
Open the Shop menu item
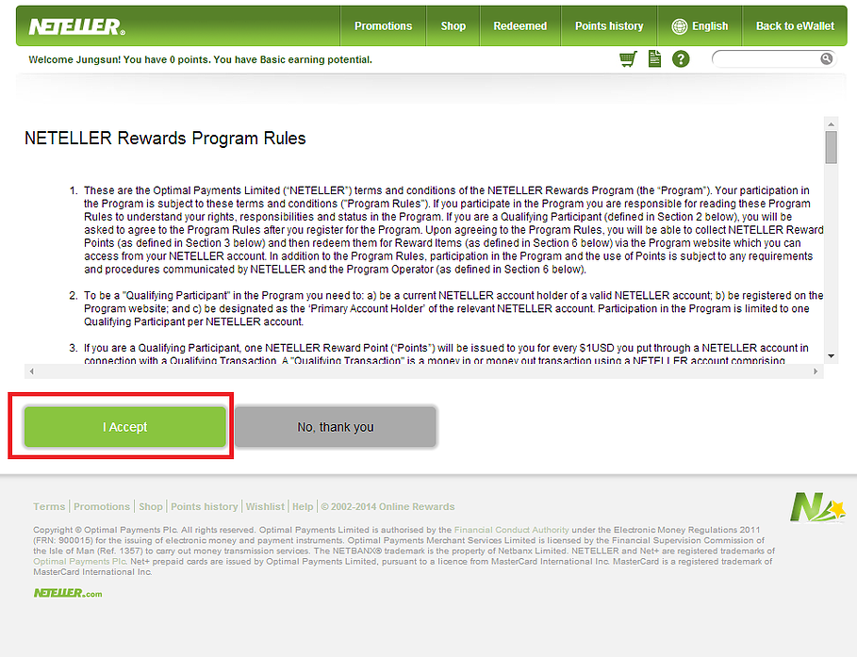point(453,25)
